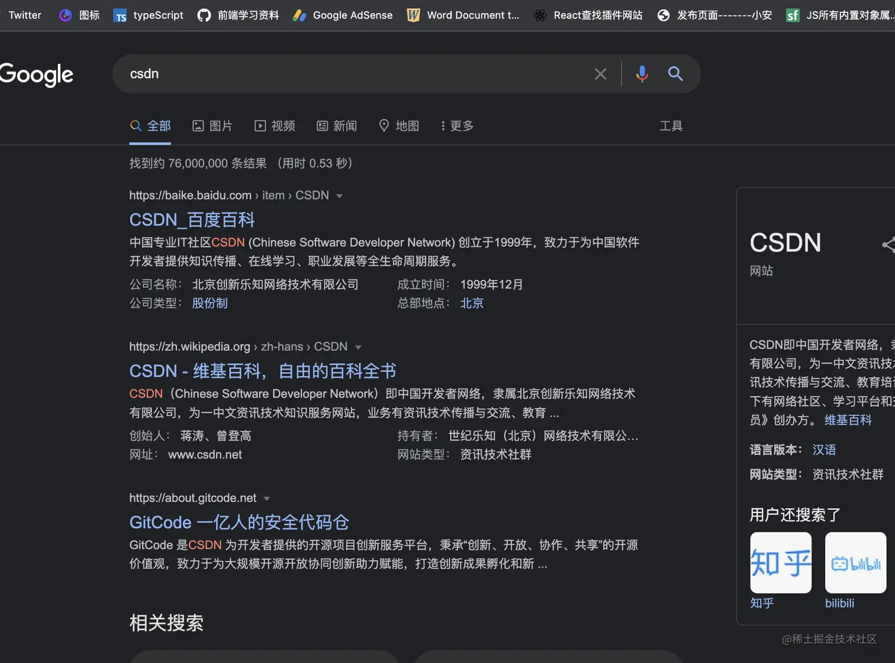
Task: Expand zh.wikipedia.org result options arrow
Action: click(x=358, y=347)
